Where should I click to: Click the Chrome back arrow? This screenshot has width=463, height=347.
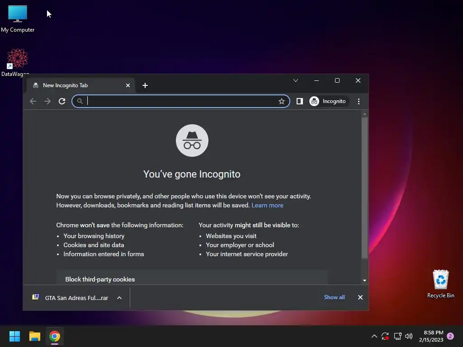coord(33,101)
